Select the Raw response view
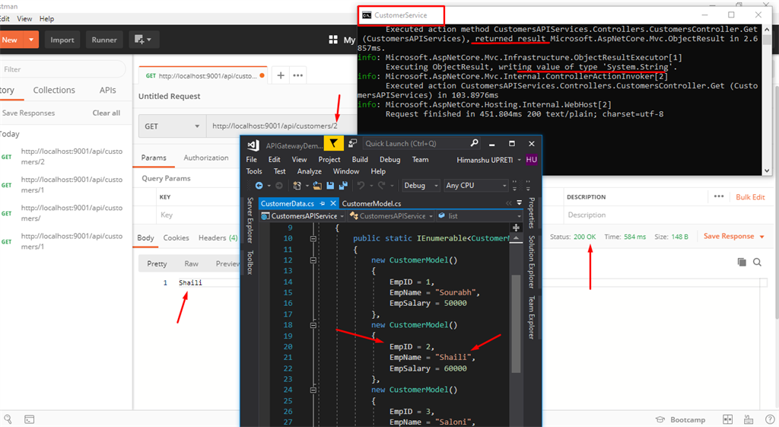This screenshot has height=427, width=779. click(191, 263)
